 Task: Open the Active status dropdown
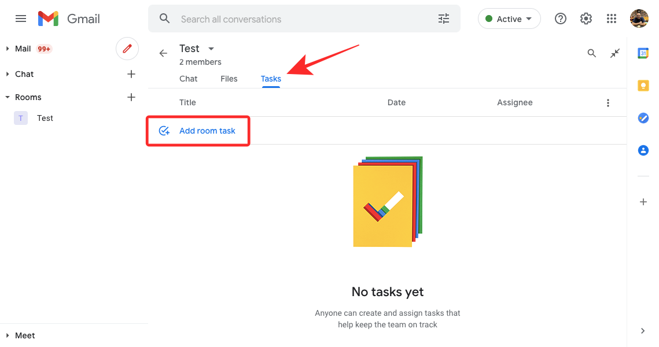[x=509, y=19]
